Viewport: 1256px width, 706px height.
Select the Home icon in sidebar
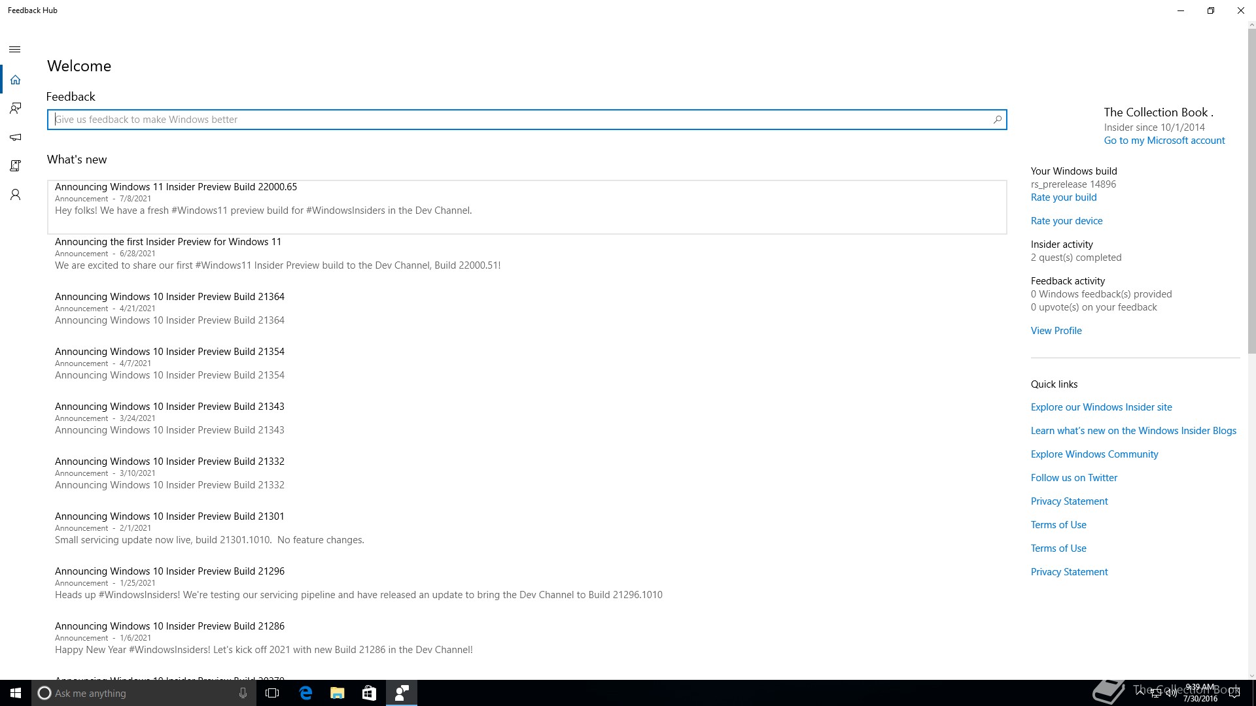(x=15, y=80)
